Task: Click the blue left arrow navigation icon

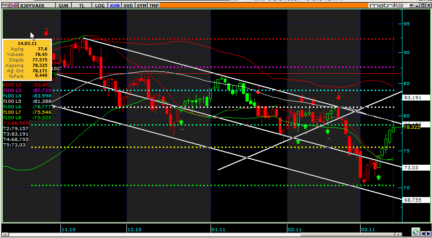Action: [422, 233]
